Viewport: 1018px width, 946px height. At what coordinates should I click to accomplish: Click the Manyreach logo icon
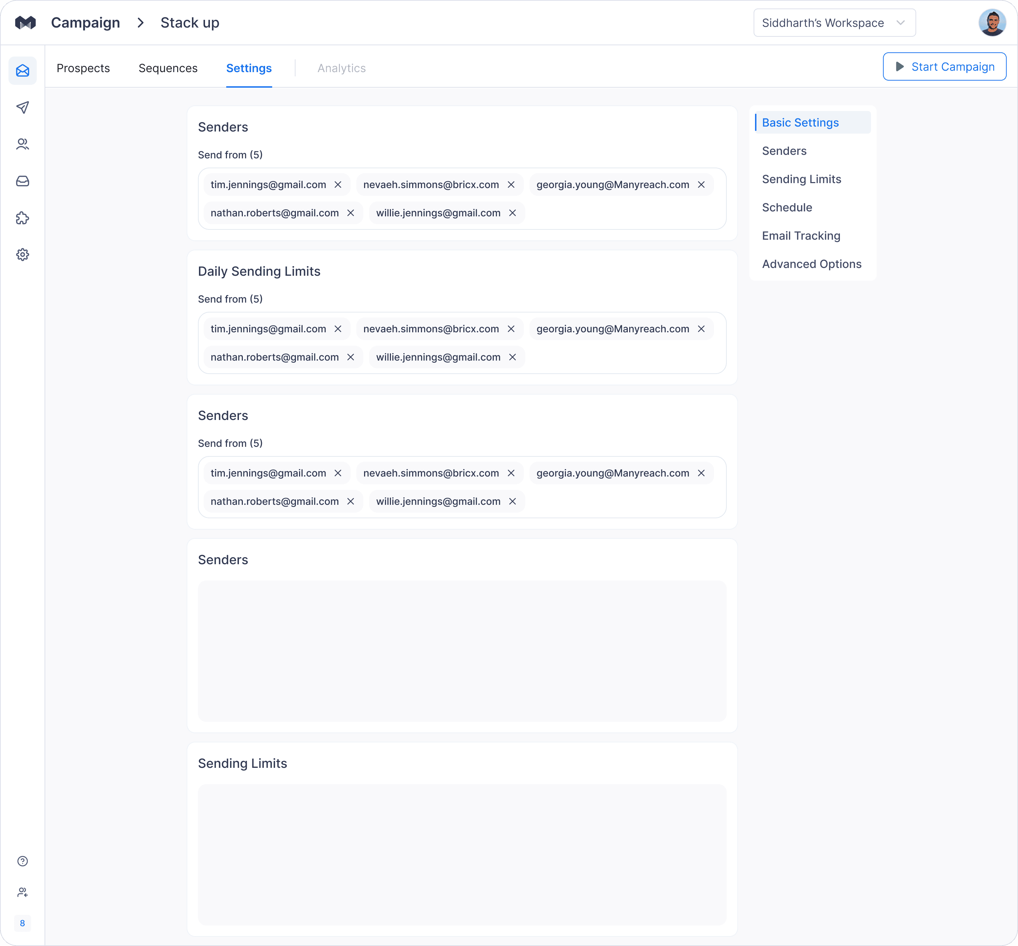pyautogui.click(x=25, y=23)
